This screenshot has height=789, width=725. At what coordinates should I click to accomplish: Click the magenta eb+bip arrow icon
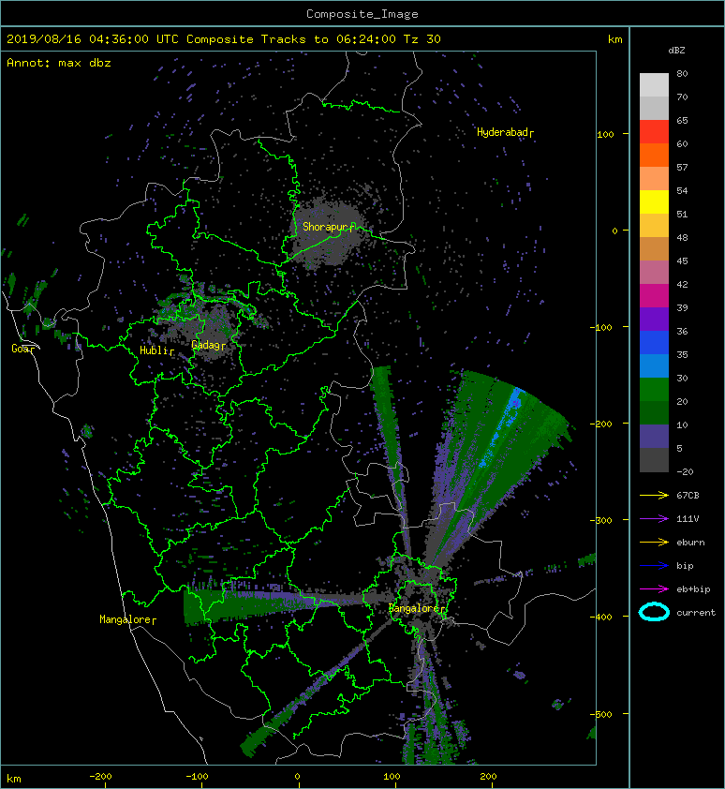coord(654,588)
